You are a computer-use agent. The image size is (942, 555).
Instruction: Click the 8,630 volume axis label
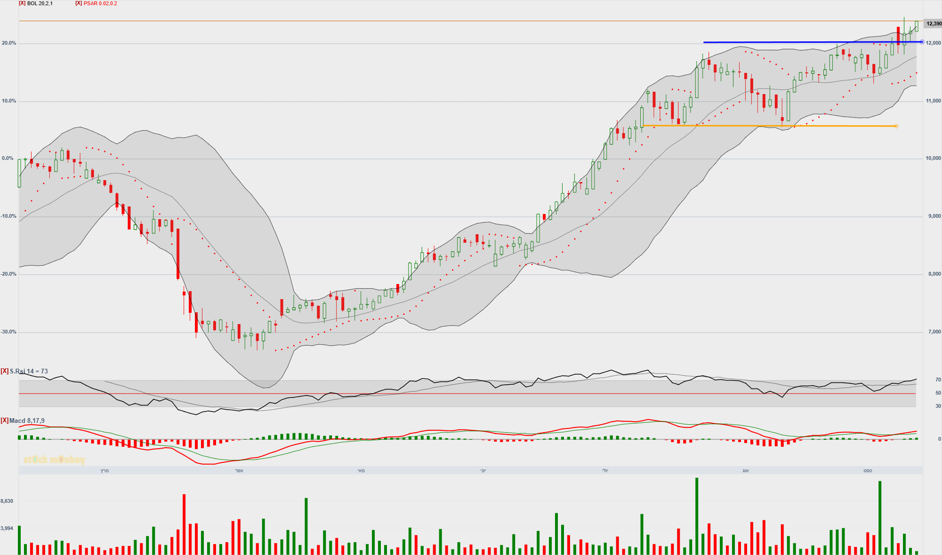[x=7, y=501]
